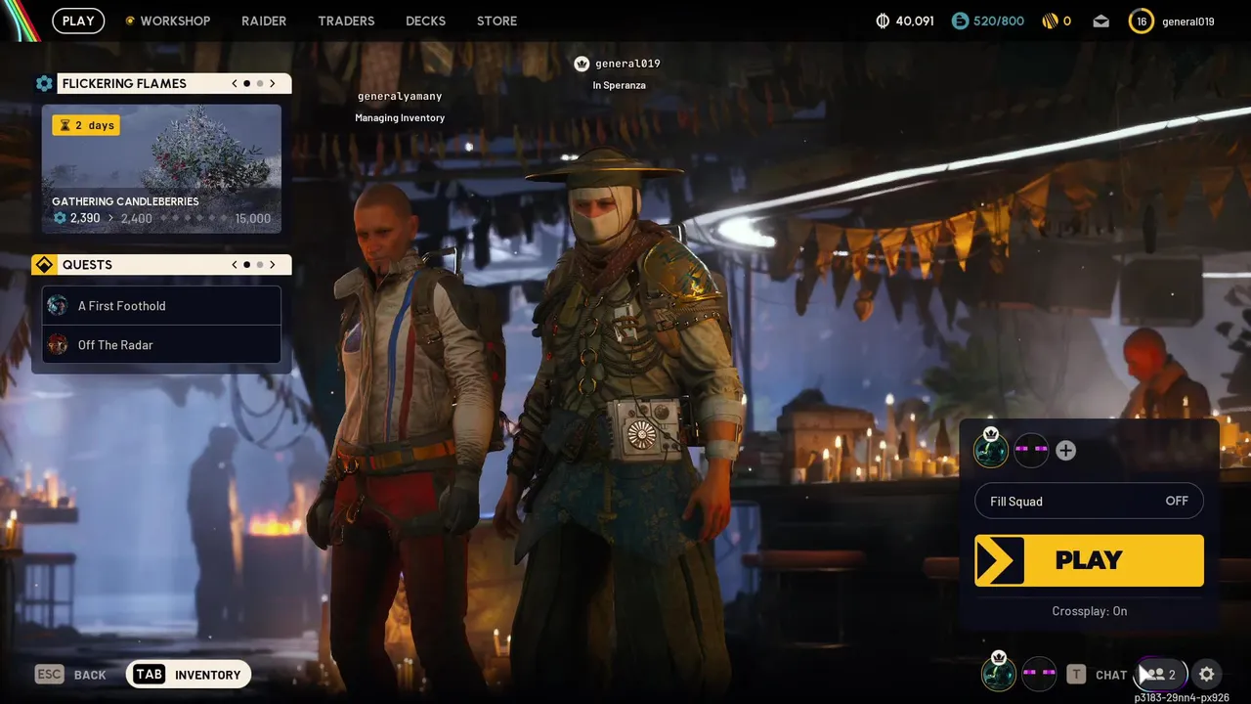The width and height of the screenshot is (1251, 704).
Task: Select first page dot in Quests header
Action: coord(246,264)
